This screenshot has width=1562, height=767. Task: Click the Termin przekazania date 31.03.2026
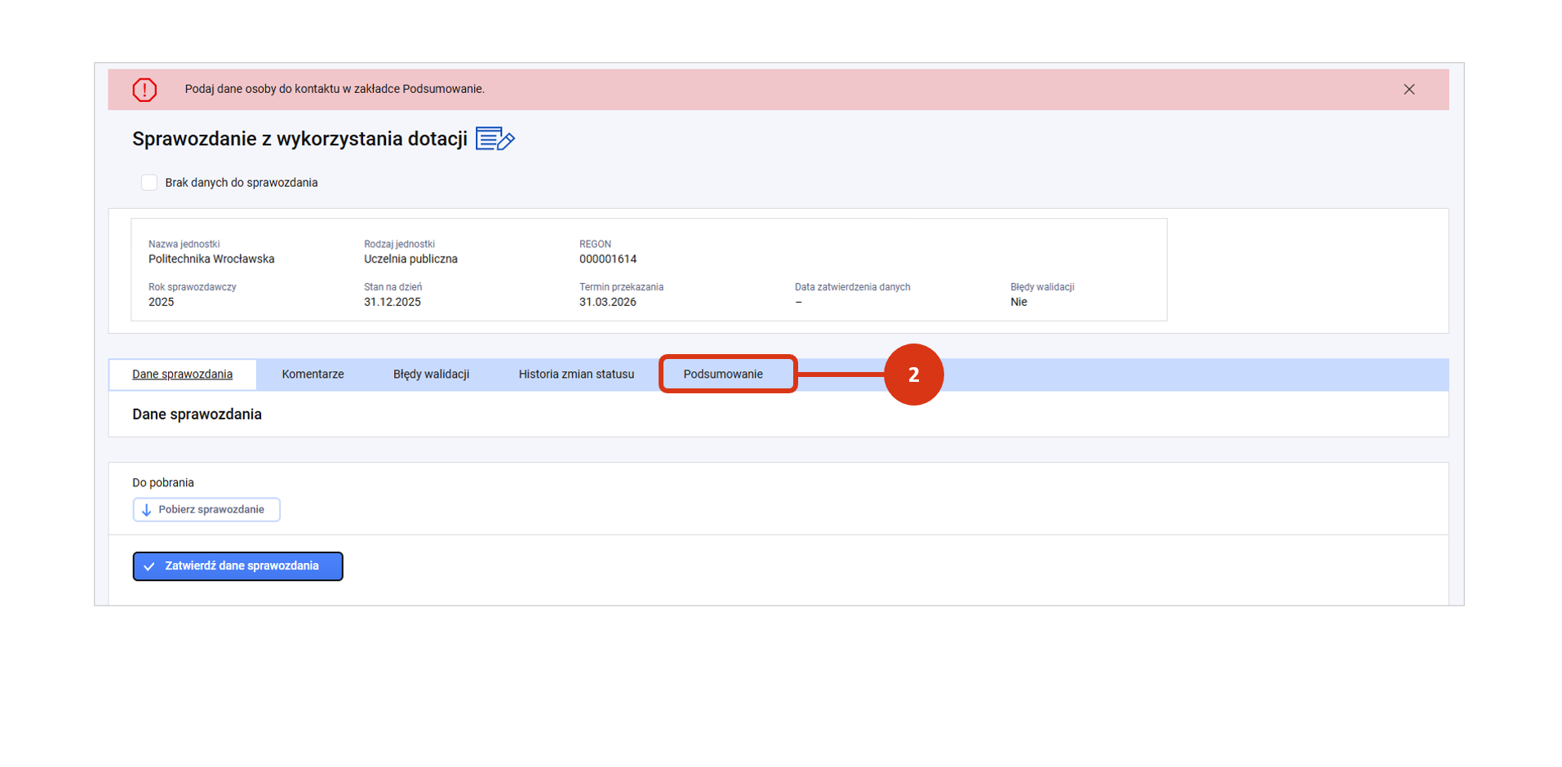pos(608,302)
